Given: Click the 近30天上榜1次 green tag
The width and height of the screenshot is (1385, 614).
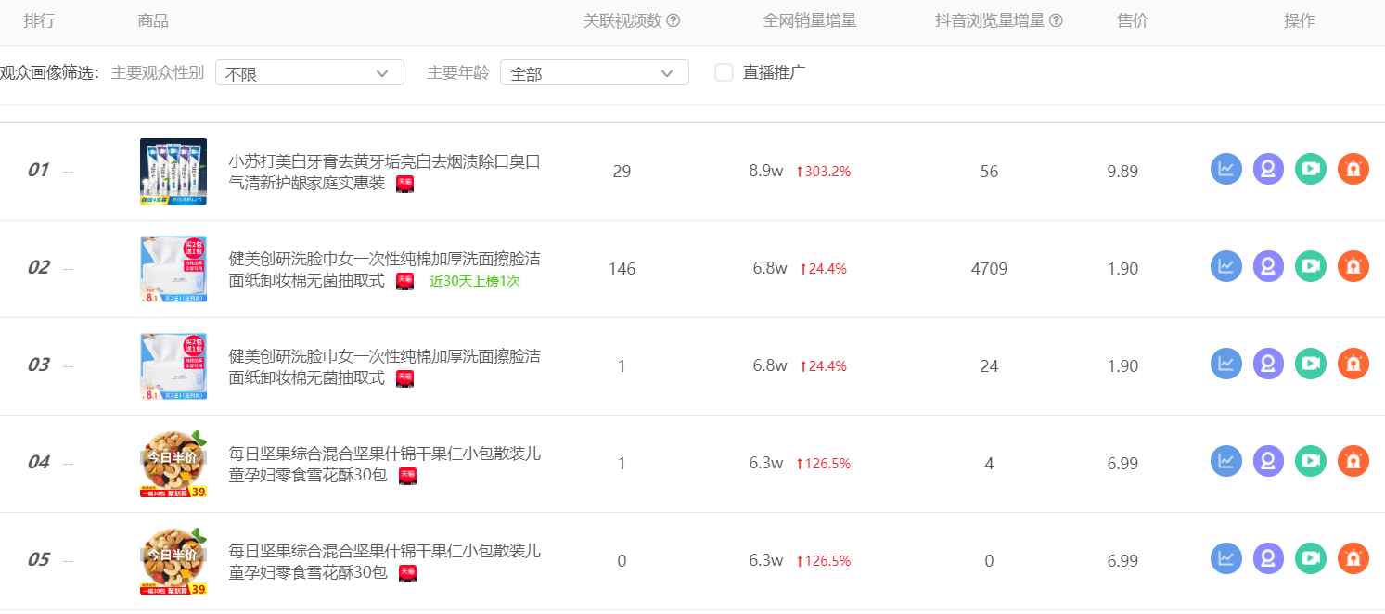Looking at the screenshot, I should point(475,281).
